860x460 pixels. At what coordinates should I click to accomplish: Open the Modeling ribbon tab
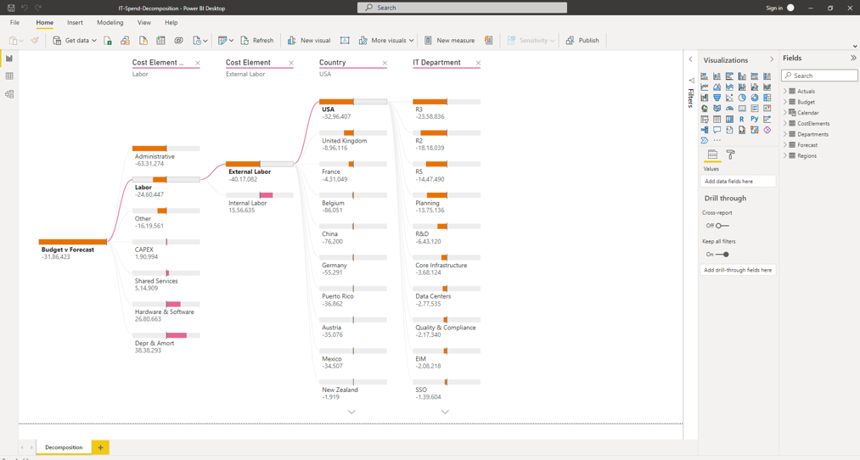click(x=110, y=23)
